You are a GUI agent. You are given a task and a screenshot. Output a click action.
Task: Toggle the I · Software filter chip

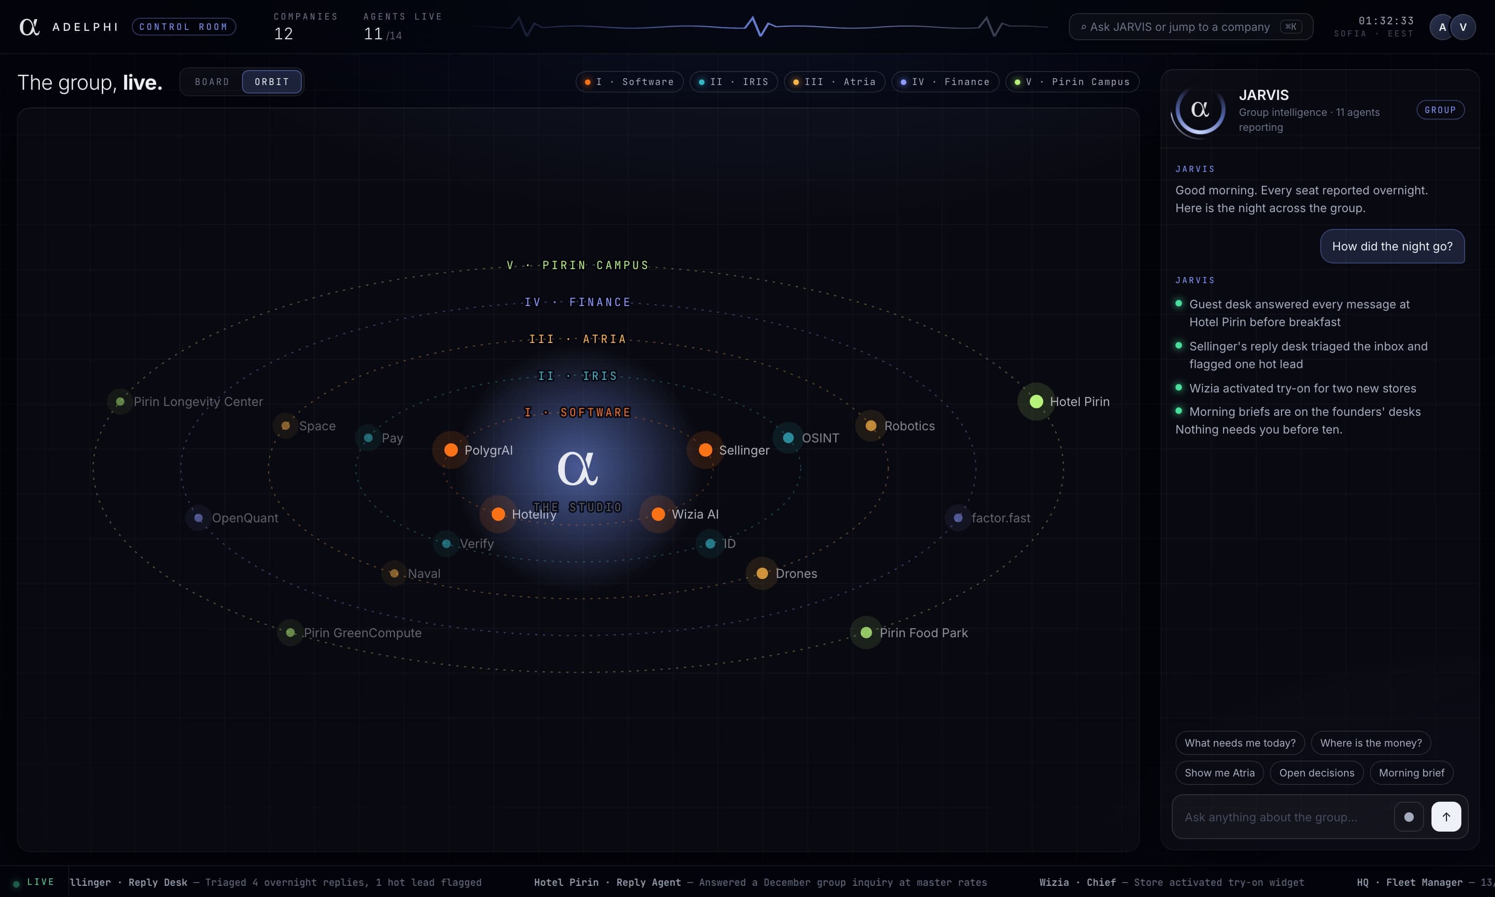point(629,82)
